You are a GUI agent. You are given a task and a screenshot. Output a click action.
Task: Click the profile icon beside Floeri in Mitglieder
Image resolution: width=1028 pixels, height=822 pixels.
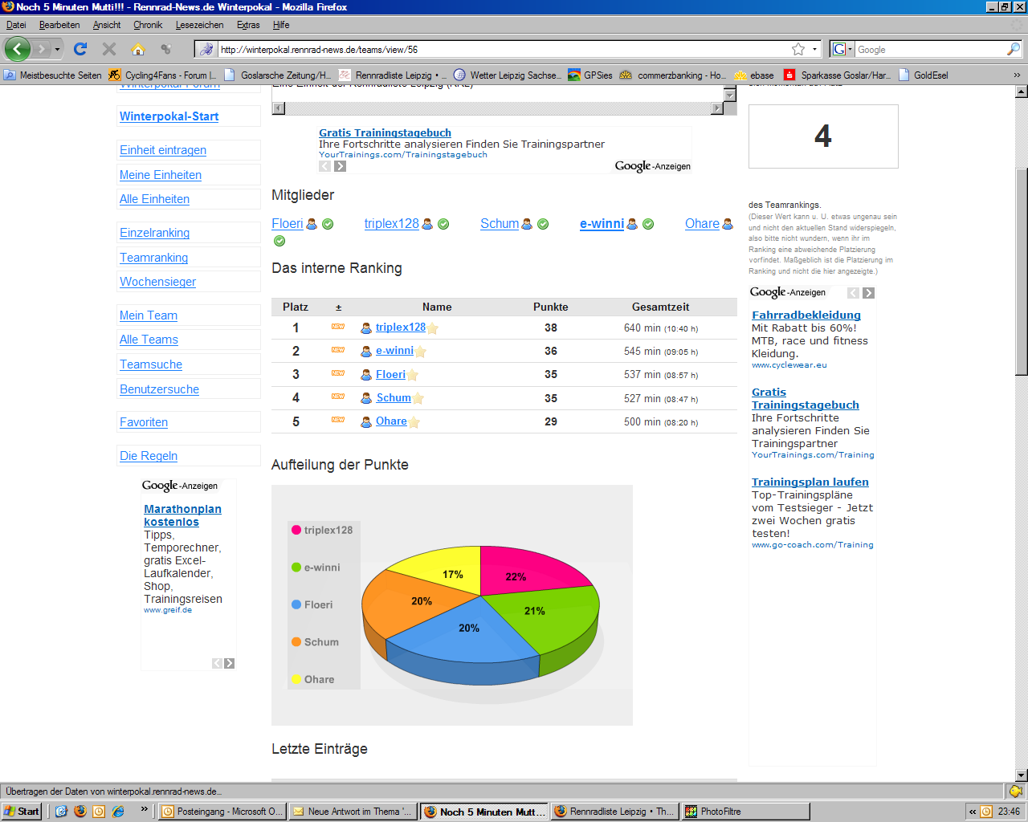coord(312,225)
